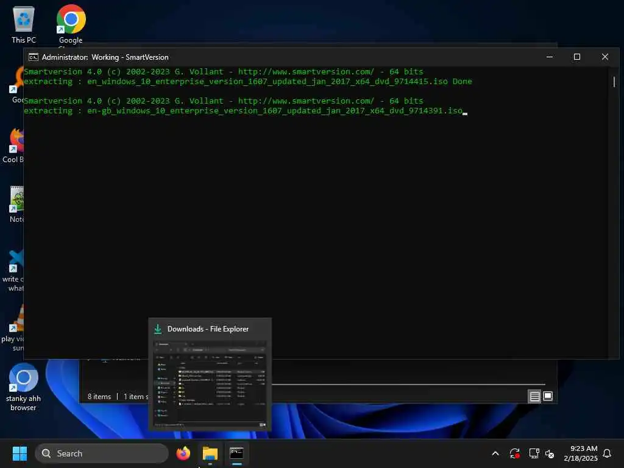This screenshot has width=624, height=468.
Task: Open File Explorer from the taskbar
Action: coord(210,453)
